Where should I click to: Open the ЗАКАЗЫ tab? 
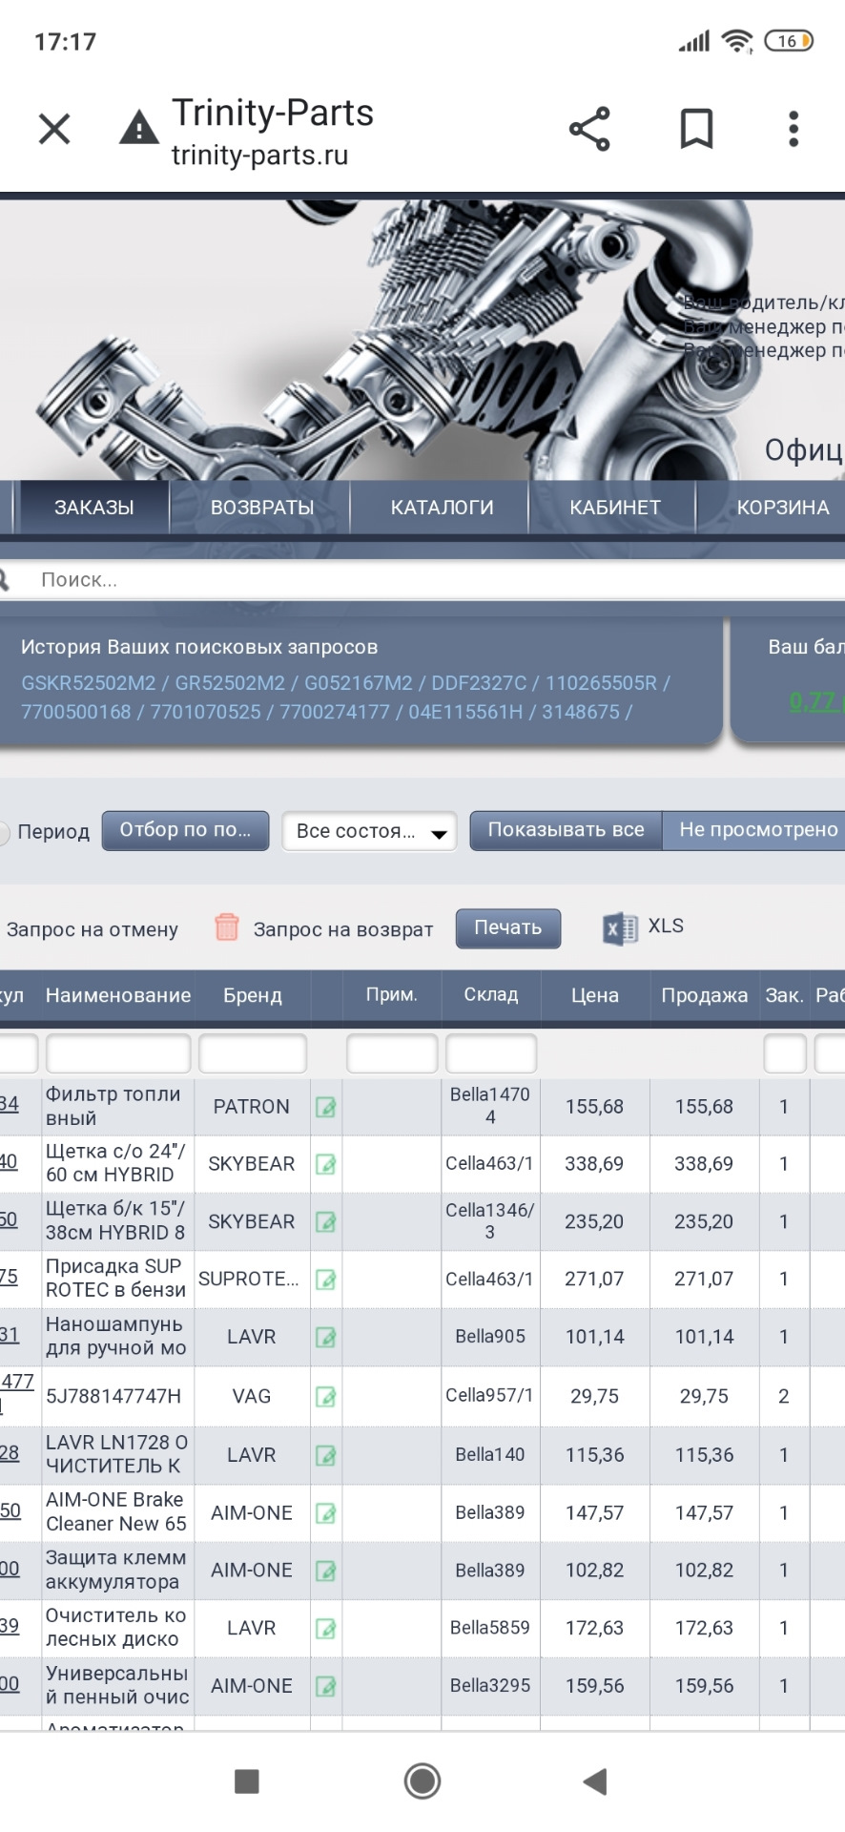click(93, 508)
